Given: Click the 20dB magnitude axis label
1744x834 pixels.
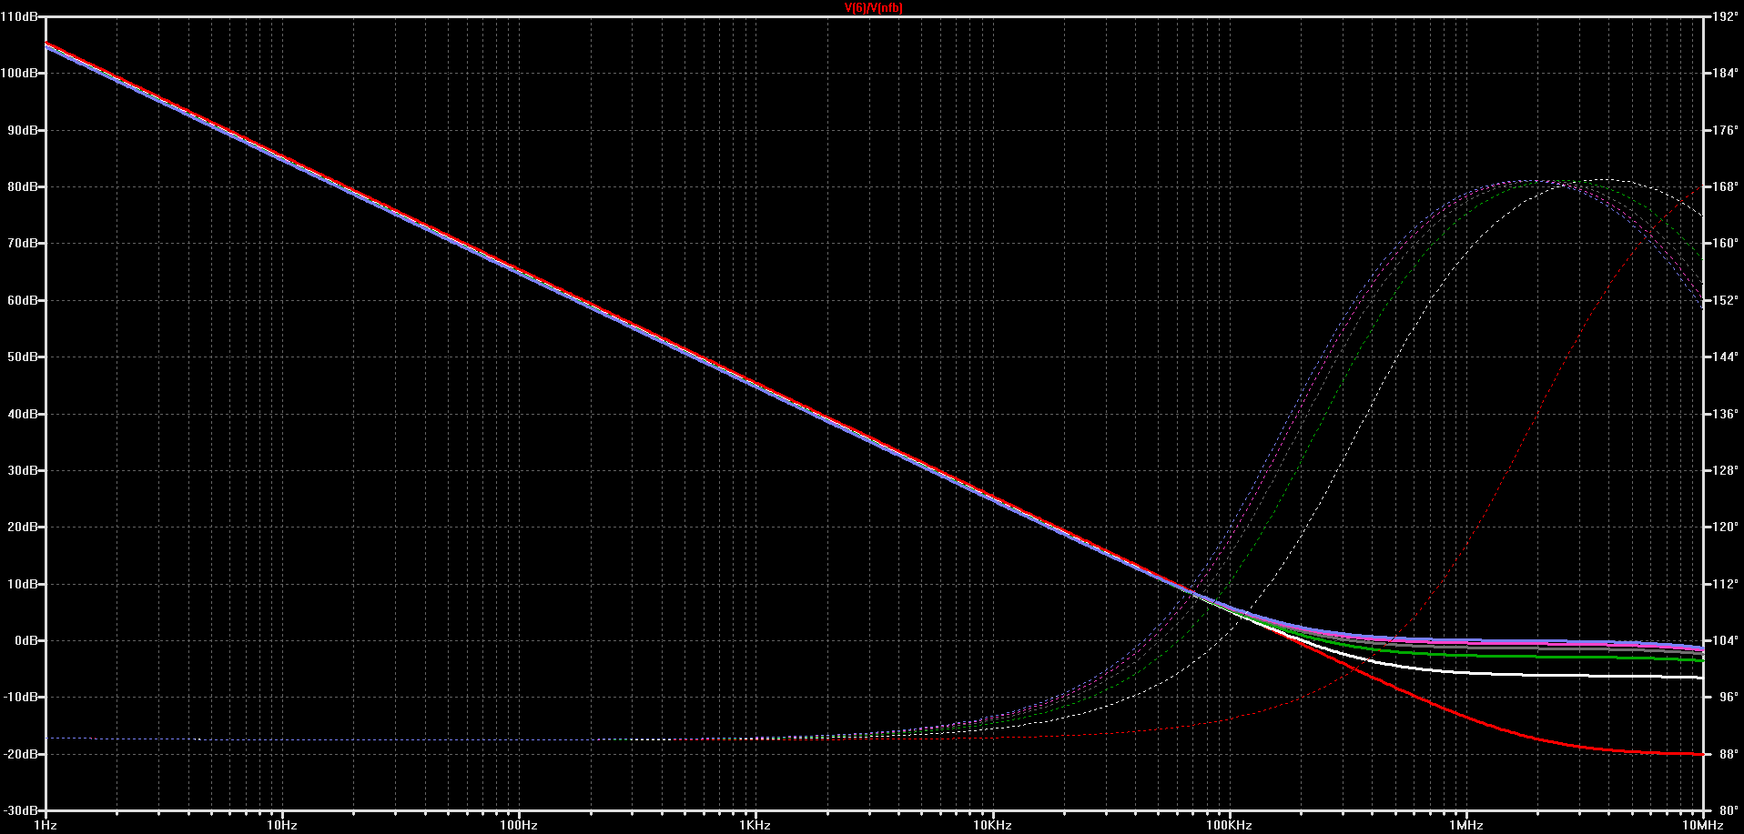Looking at the screenshot, I should click(x=23, y=527).
